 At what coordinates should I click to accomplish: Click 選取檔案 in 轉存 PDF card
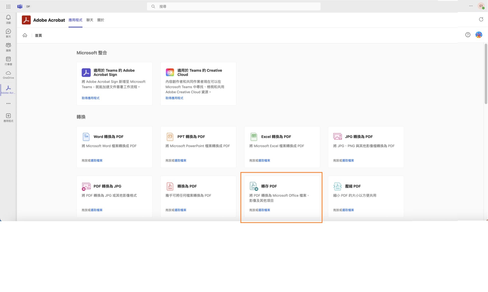264,210
